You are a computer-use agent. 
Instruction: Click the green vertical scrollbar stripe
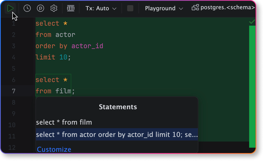(x=252, y=87)
